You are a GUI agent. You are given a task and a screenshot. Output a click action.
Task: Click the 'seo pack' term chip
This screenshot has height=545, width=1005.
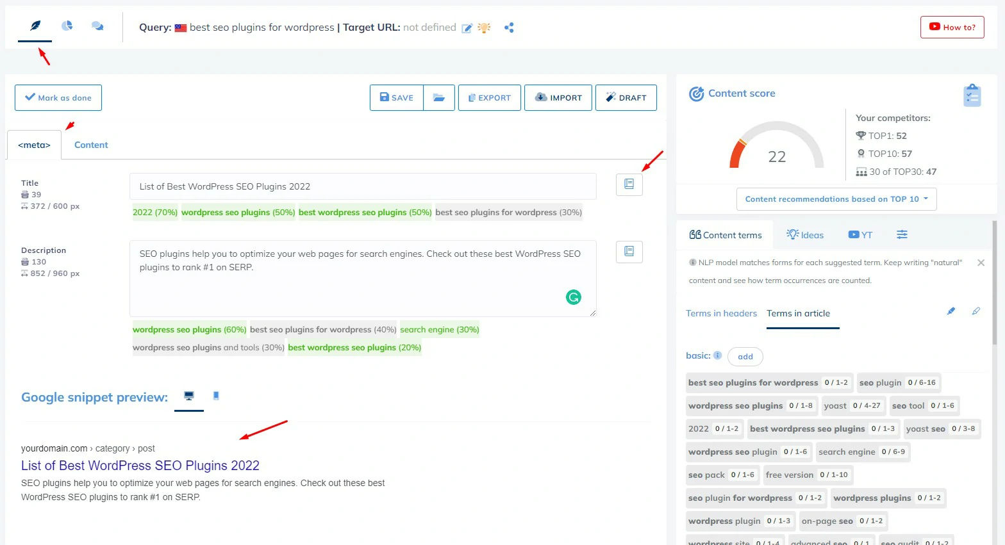(723, 475)
